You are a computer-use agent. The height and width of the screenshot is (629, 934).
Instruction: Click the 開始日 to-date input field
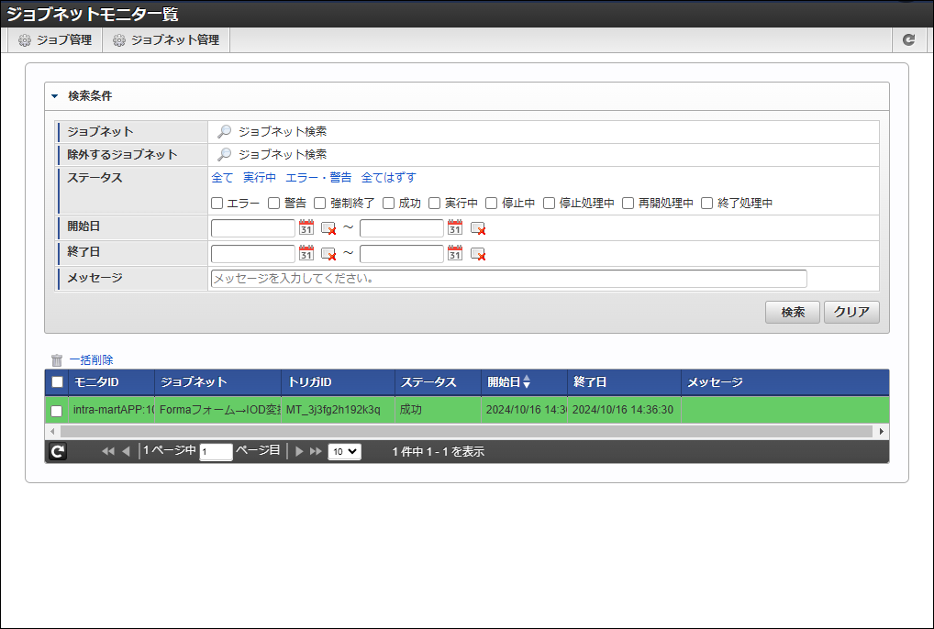point(402,228)
